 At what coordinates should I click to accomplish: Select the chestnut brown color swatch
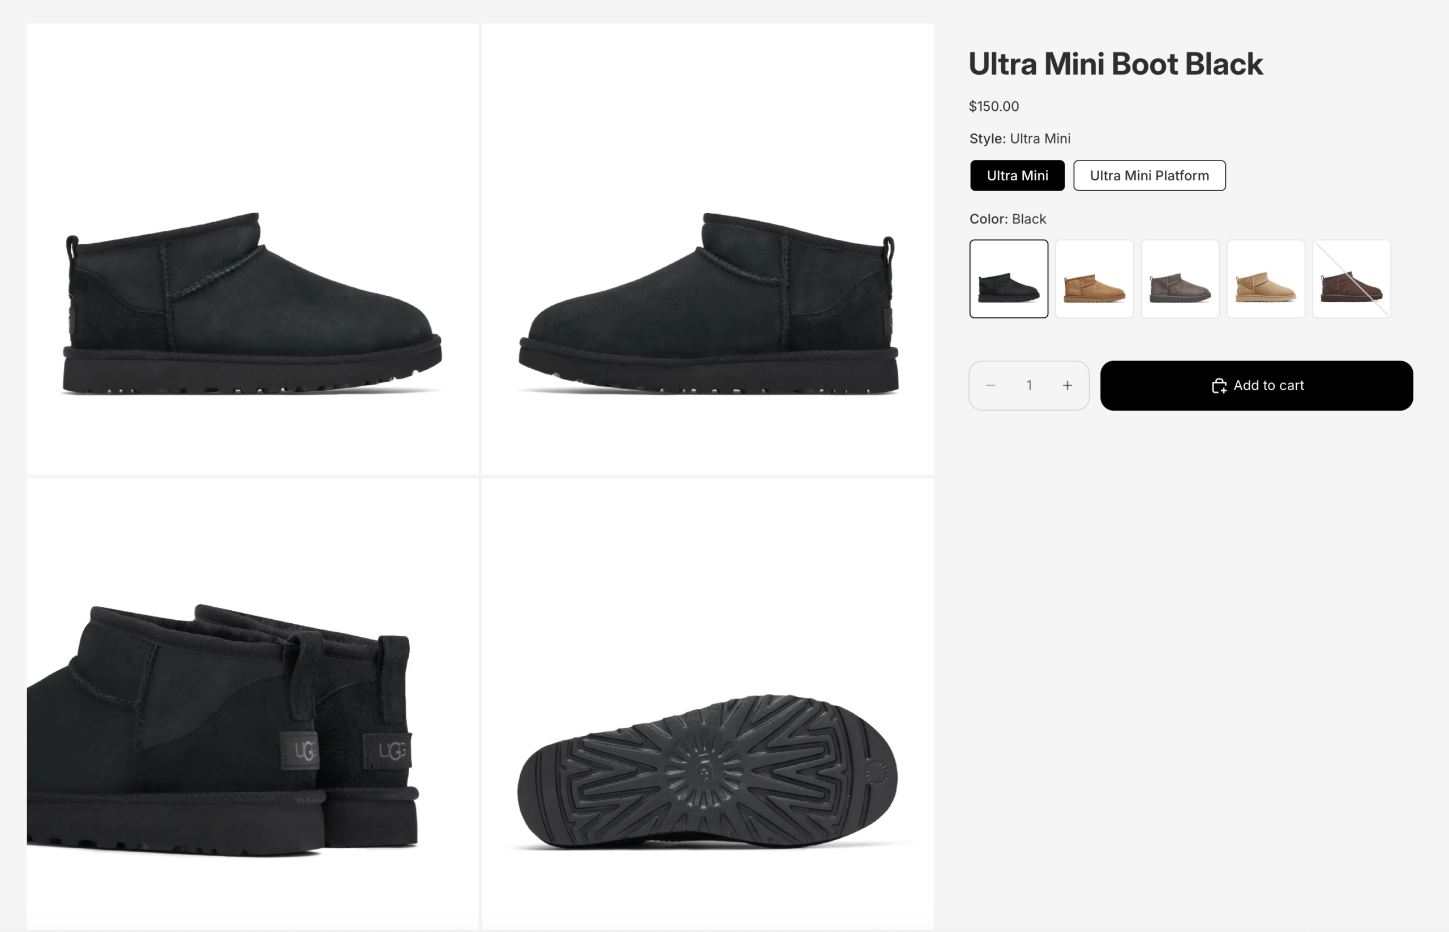(x=1094, y=279)
